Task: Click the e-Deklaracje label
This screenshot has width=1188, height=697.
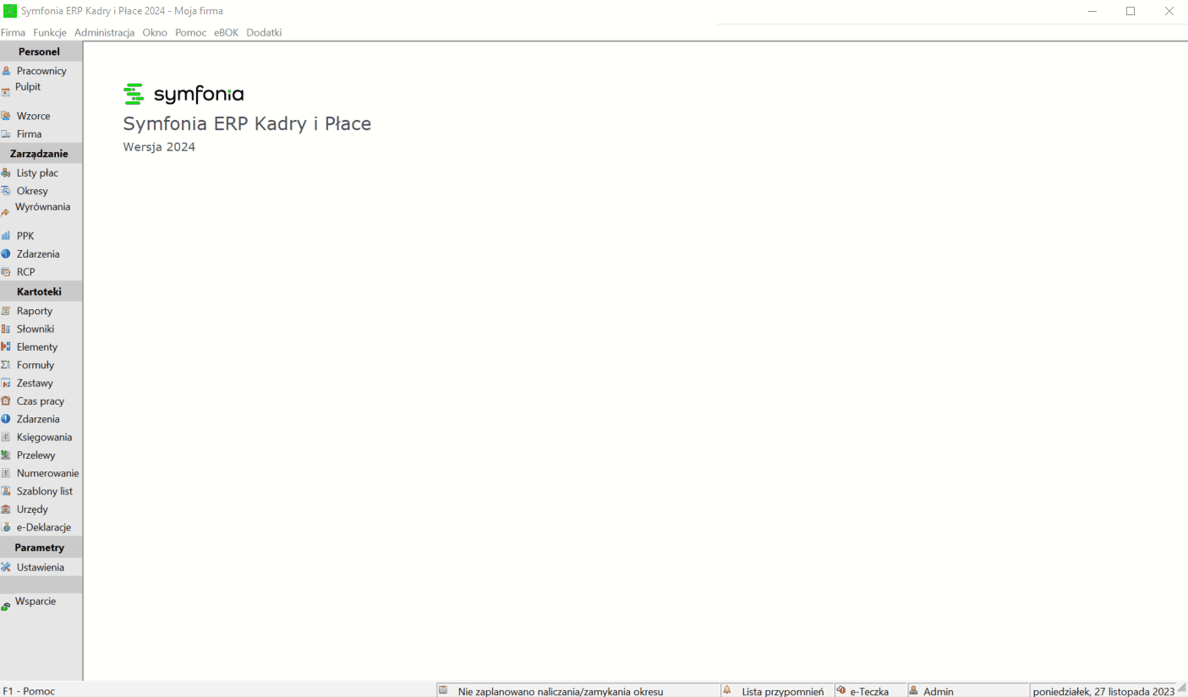Action: click(44, 527)
